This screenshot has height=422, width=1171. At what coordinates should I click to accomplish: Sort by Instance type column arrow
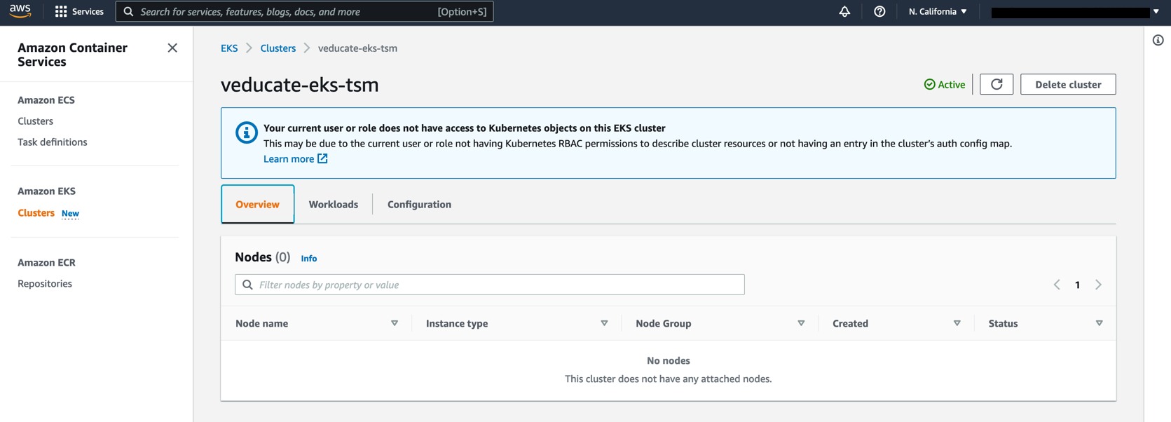(604, 323)
